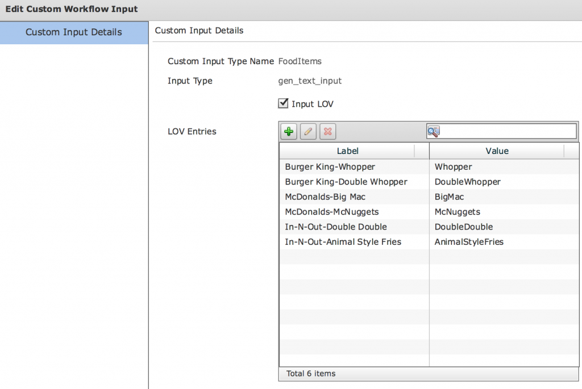This screenshot has width=582, height=389.
Task: Delete an LOV entry
Action: coord(326,131)
